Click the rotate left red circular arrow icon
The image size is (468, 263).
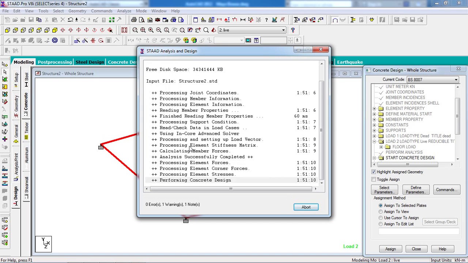click(94, 30)
